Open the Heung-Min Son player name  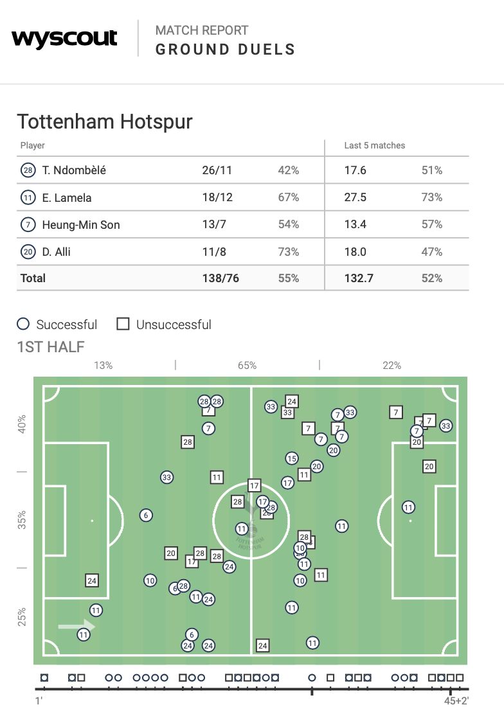tap(81, 225)
